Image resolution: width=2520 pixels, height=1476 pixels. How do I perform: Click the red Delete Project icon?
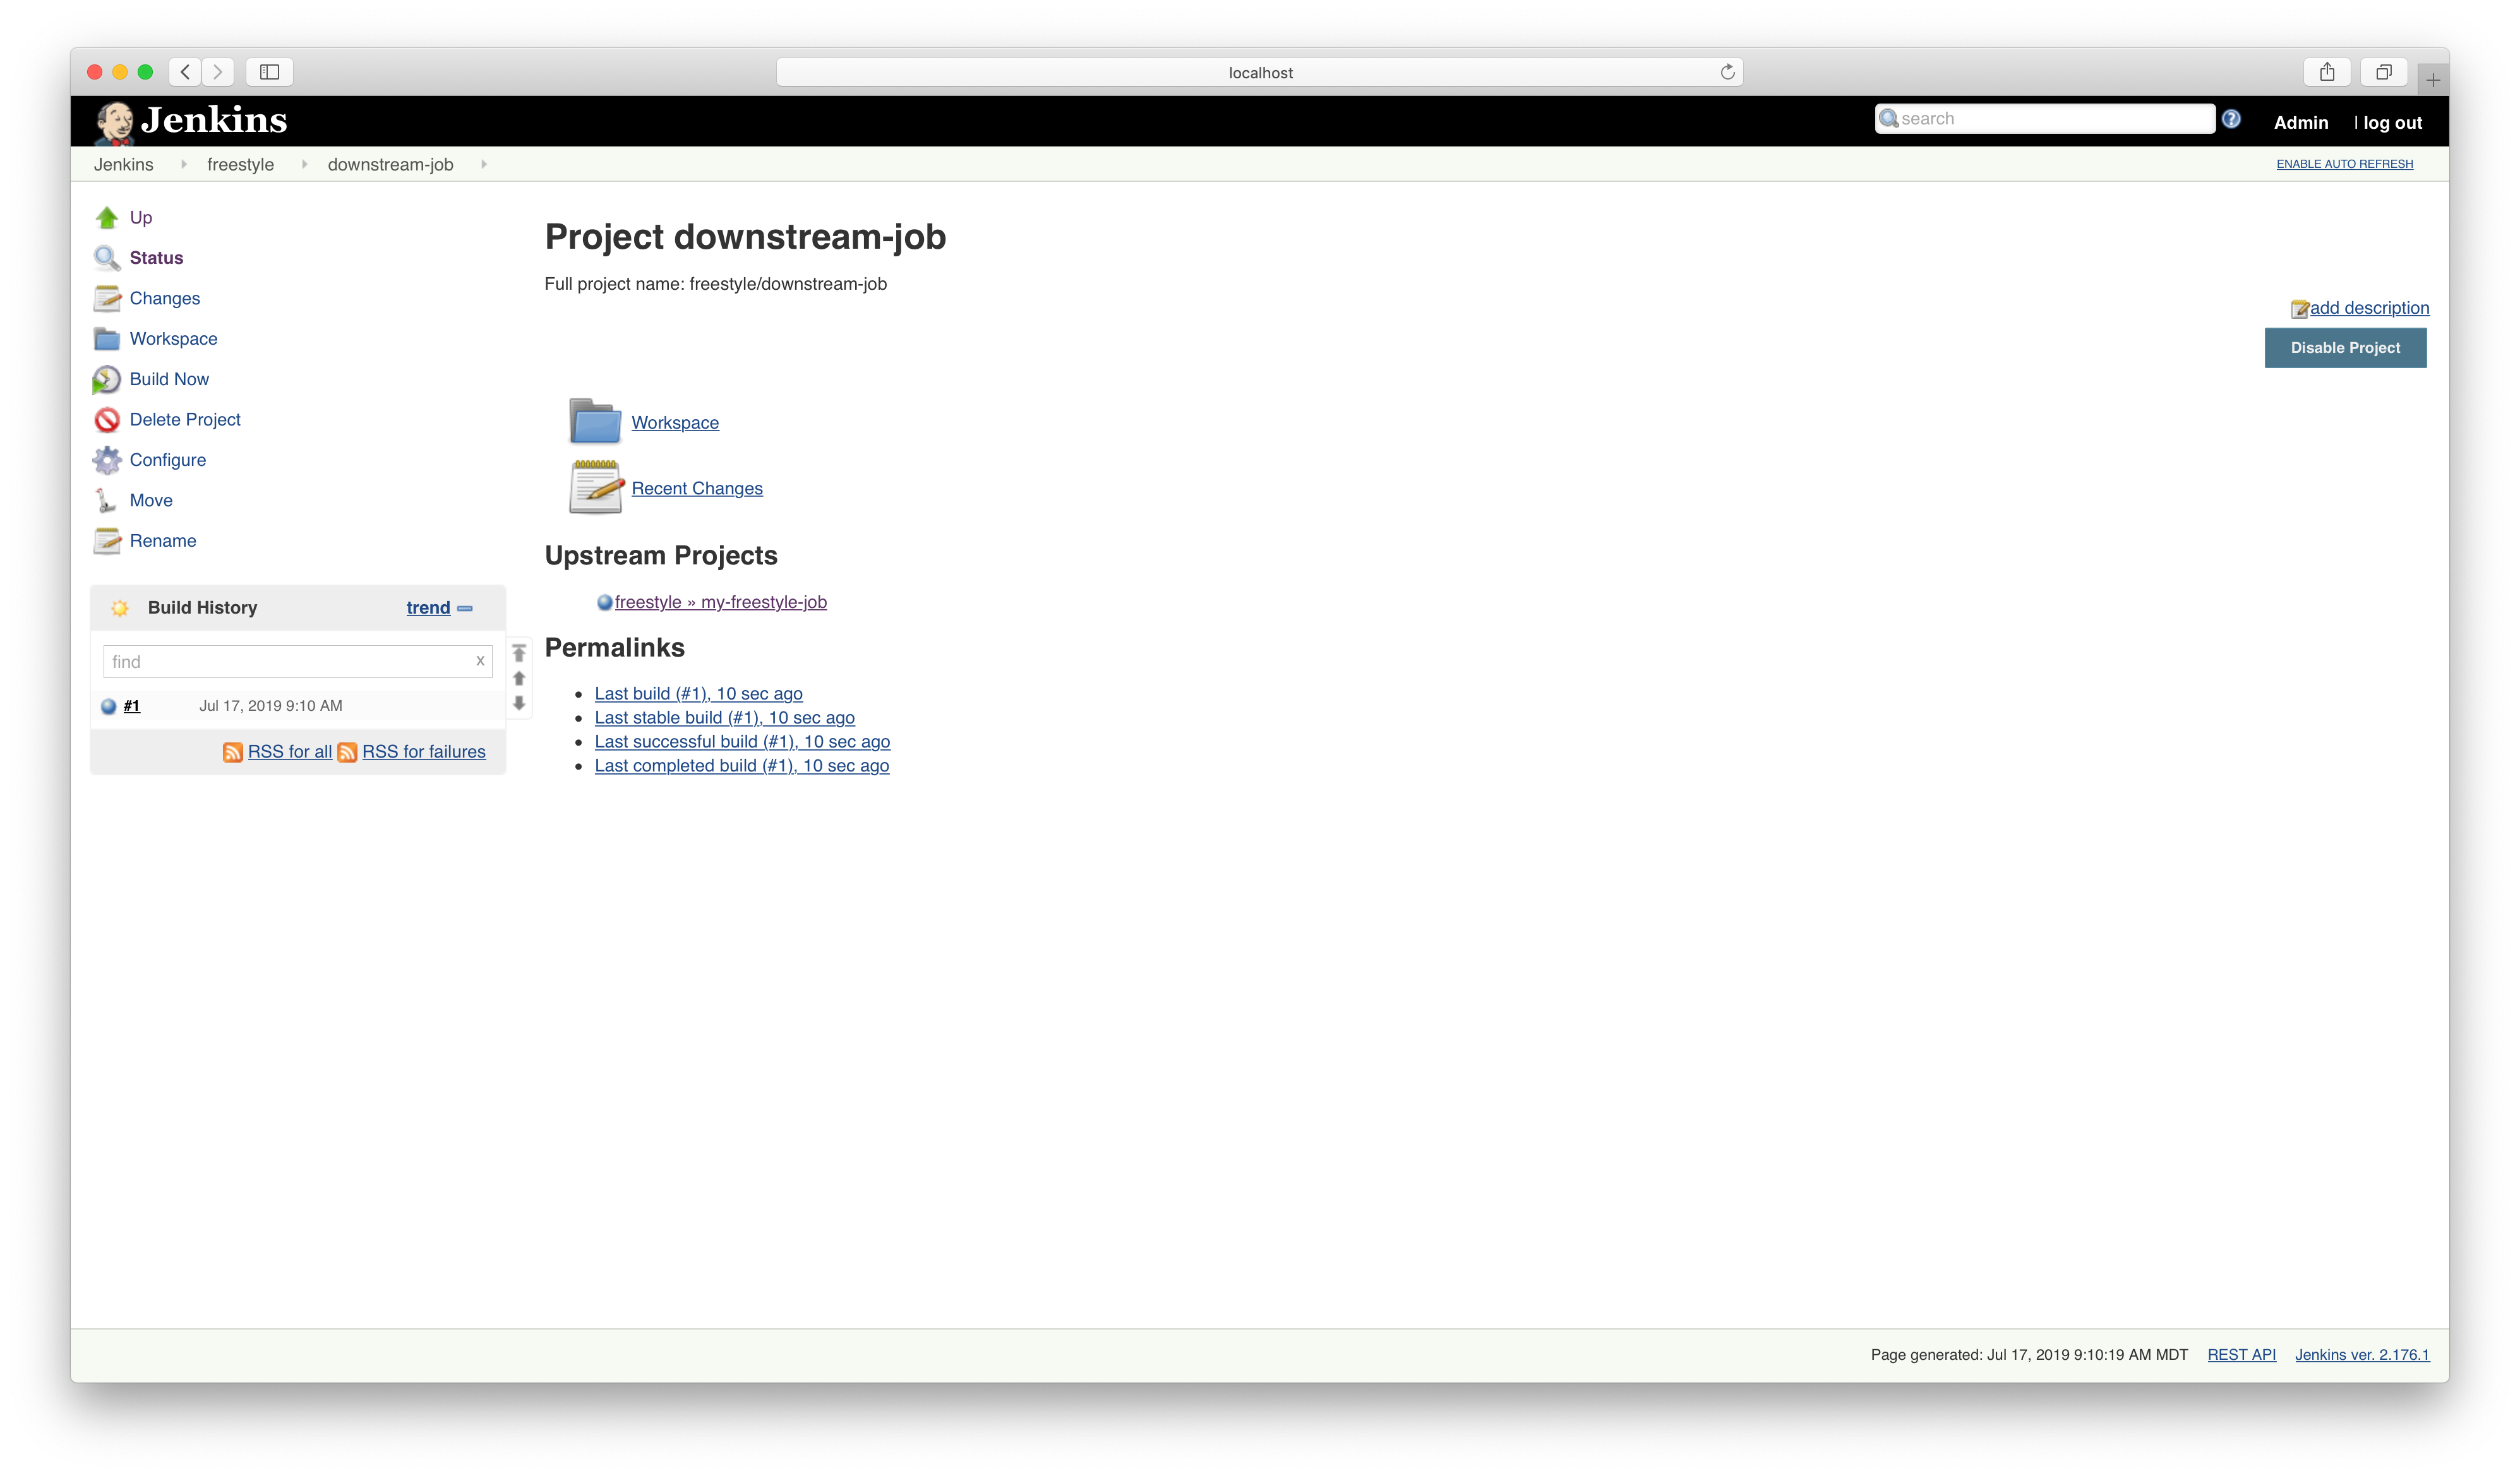coord(107,420)
